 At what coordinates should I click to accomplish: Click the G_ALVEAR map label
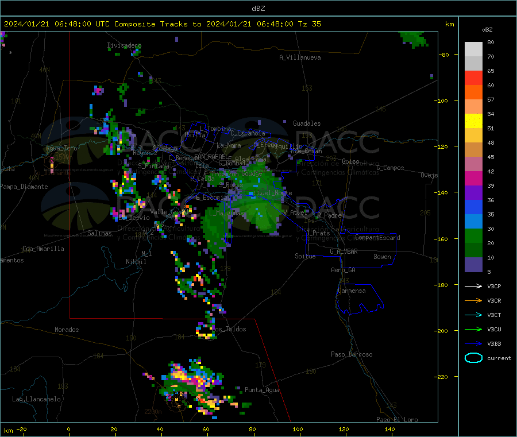(x=344, y=252)
